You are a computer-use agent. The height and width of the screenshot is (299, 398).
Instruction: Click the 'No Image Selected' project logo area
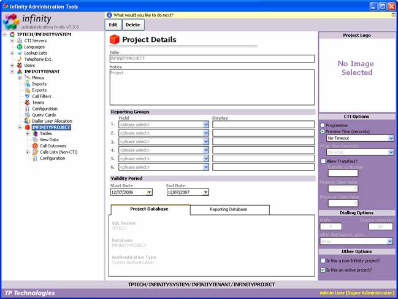(x=357, y=75)
